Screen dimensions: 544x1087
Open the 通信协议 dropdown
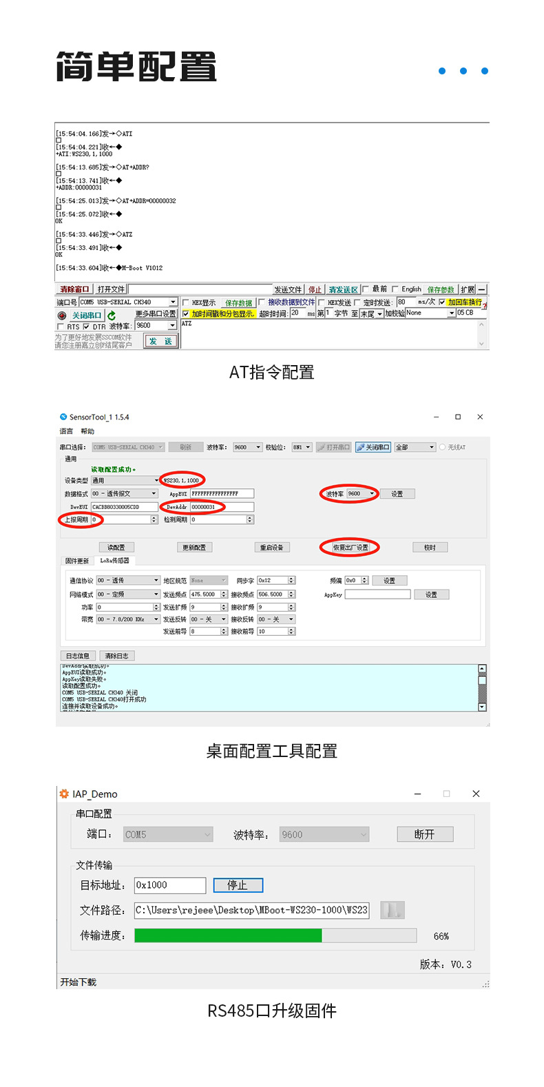coord(128,580)
